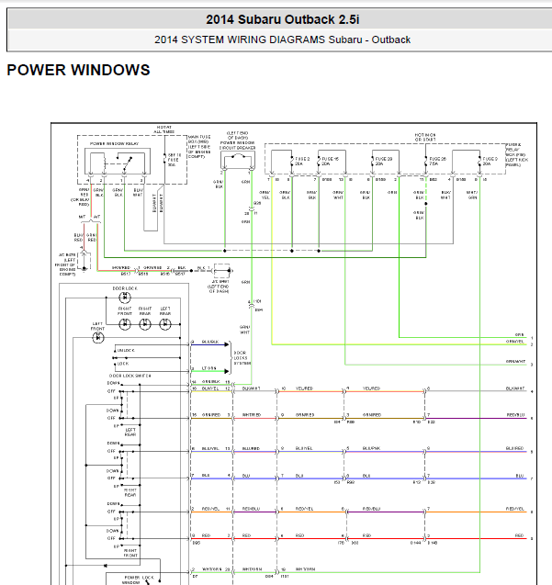Click the "POWER WINDOW RELAY" label
This screenshot has width=552, height=585.
(x=114, y=143)
